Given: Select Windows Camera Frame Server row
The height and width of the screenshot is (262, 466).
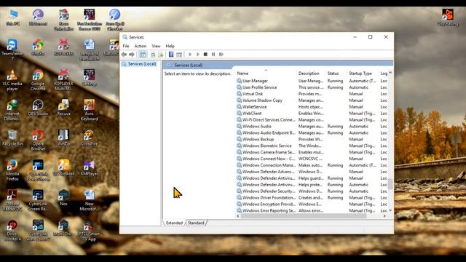Looking at the screenshot, I should point(312,152).
